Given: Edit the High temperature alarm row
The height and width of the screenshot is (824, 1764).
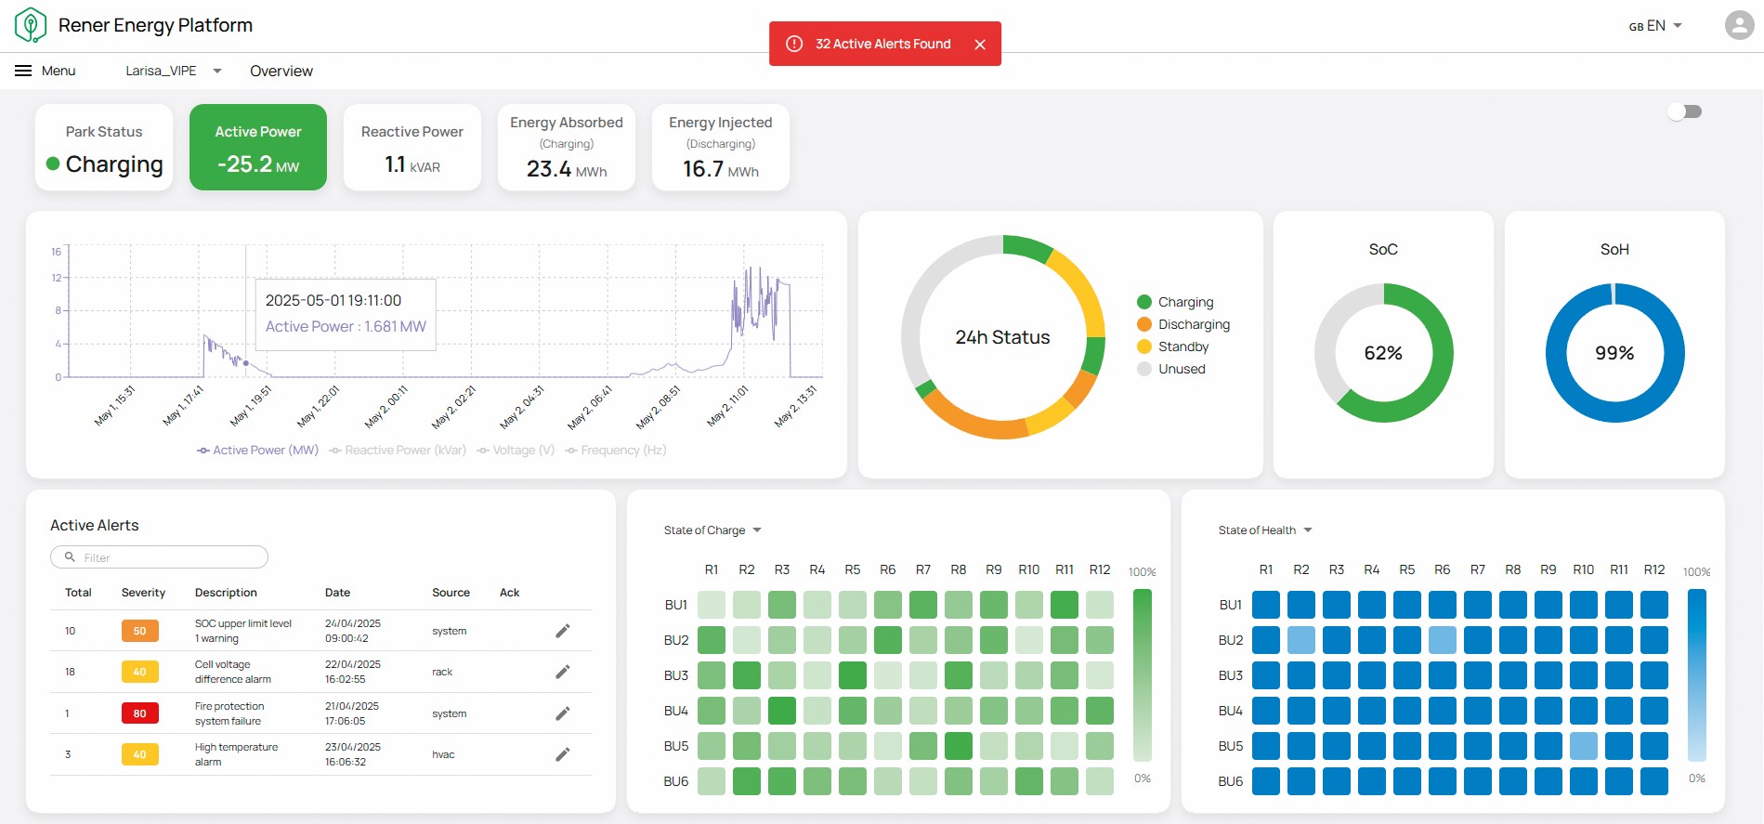Looking at the screenshot, I should [x=562, y=754].
